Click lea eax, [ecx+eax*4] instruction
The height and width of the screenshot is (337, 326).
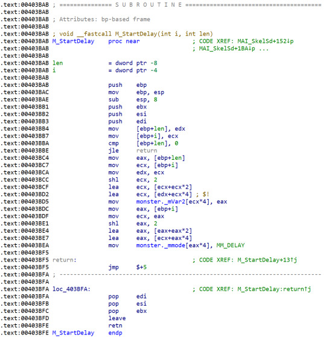point(150,238)
